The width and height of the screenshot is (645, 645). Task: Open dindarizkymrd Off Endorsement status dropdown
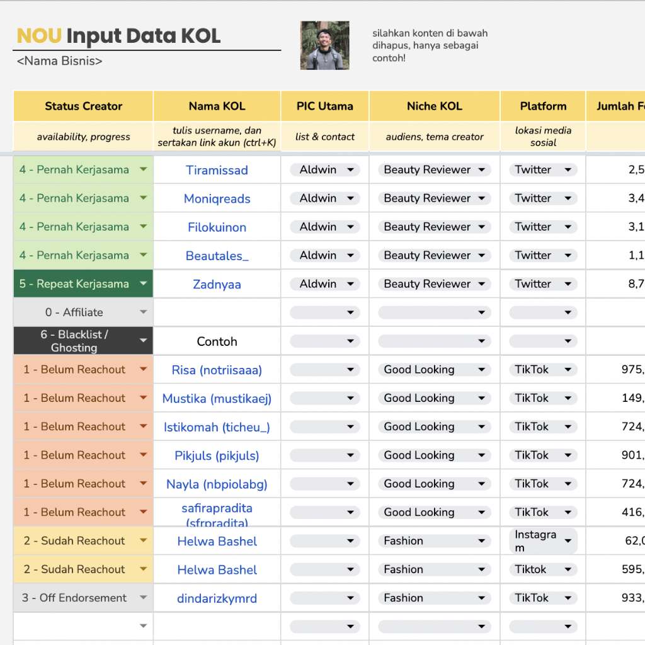tap(144, 598)
